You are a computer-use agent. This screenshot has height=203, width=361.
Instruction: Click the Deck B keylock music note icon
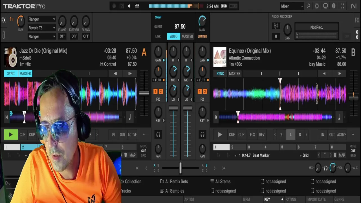click(339, 117)
